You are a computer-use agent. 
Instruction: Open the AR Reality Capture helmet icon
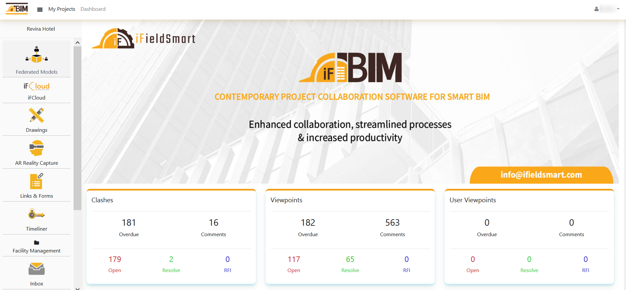point(37,148)
